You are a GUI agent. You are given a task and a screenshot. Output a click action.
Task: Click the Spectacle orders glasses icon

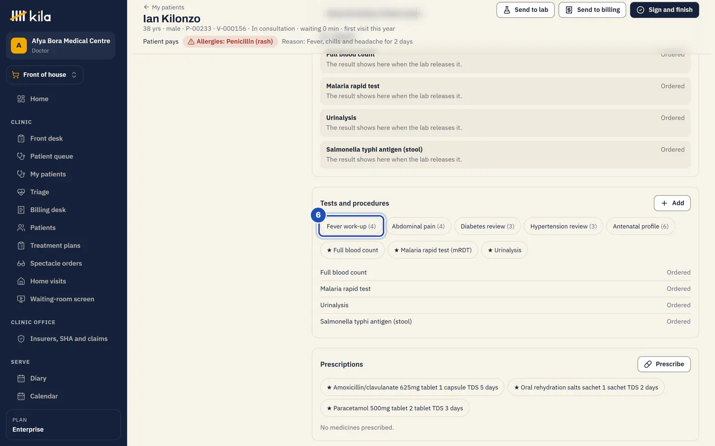pyautogui.click(x=21, y=263)
